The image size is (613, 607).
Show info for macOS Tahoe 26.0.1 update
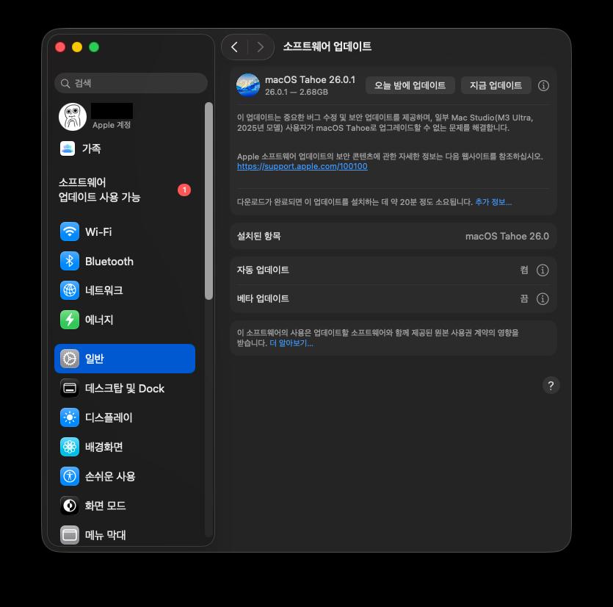pyautogui.click(x=543, y=85)
